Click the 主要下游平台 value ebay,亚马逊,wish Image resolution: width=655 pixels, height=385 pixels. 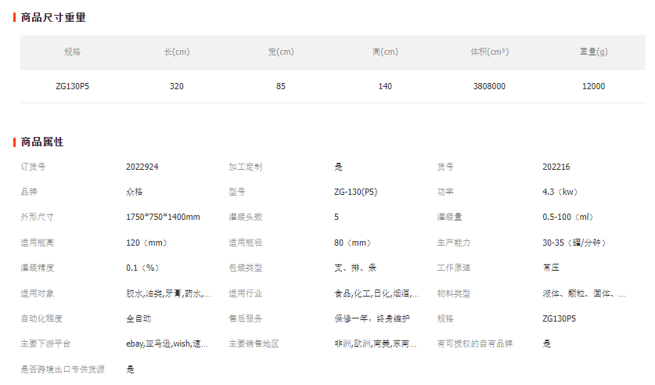tap(168, 344)
